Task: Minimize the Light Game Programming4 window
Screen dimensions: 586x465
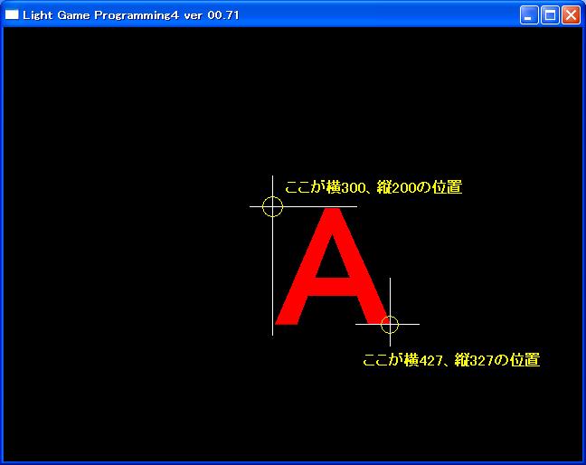Action: (529, 15)
